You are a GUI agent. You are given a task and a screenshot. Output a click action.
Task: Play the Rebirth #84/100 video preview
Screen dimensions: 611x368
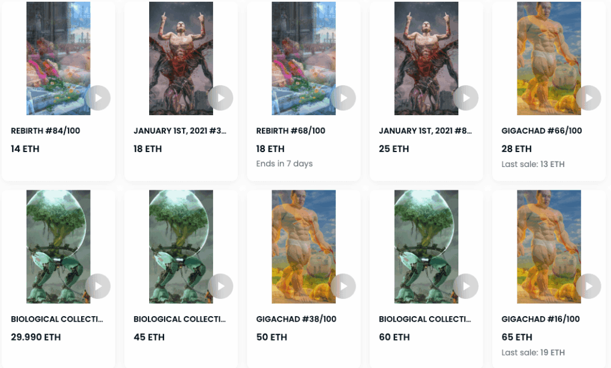(98, 98)
